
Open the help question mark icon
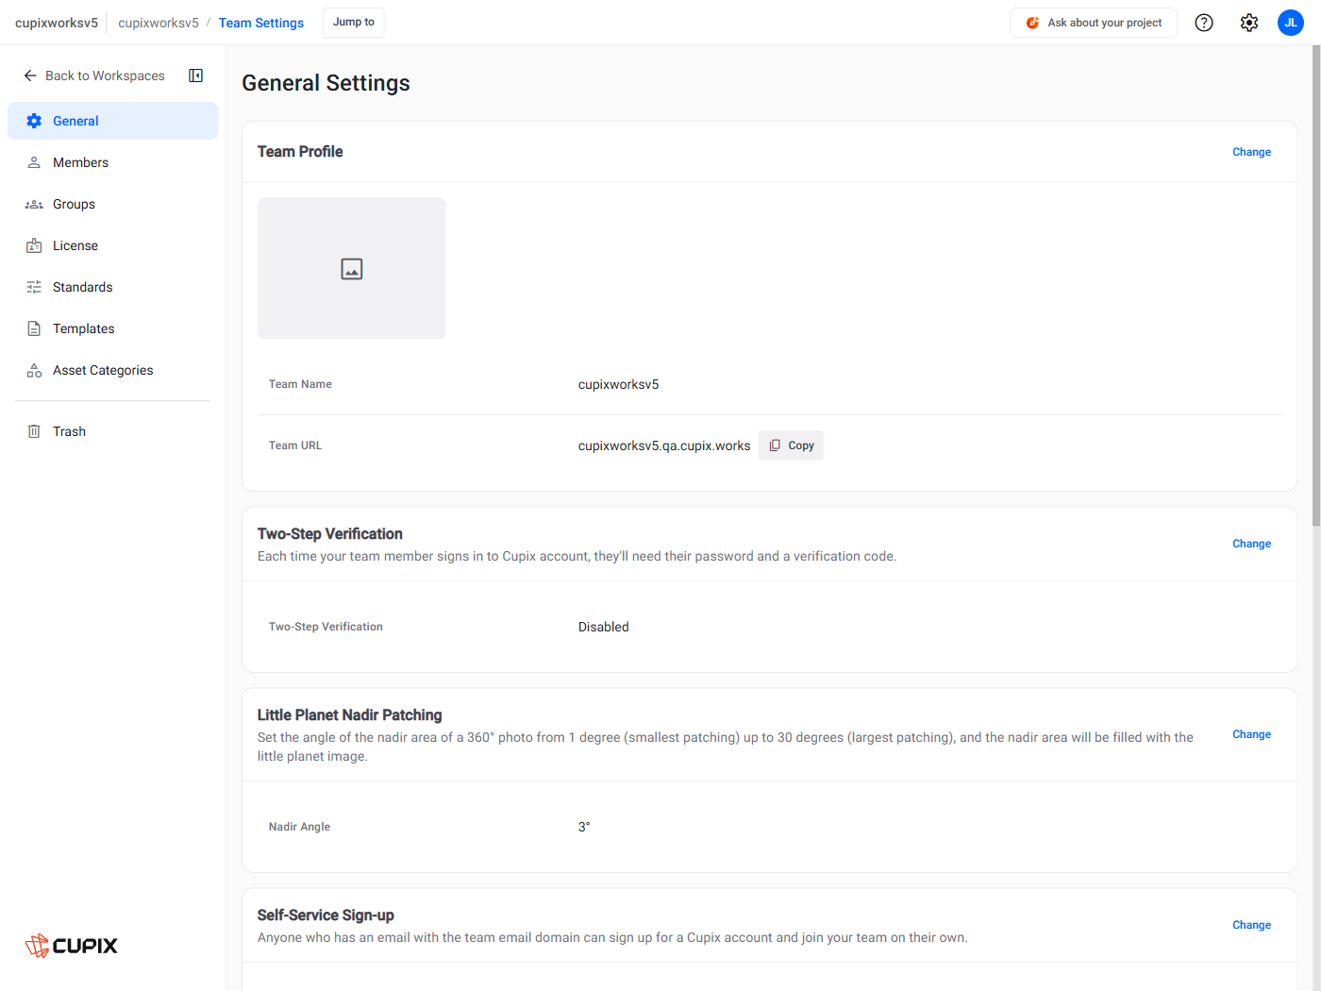(1204, 23)
